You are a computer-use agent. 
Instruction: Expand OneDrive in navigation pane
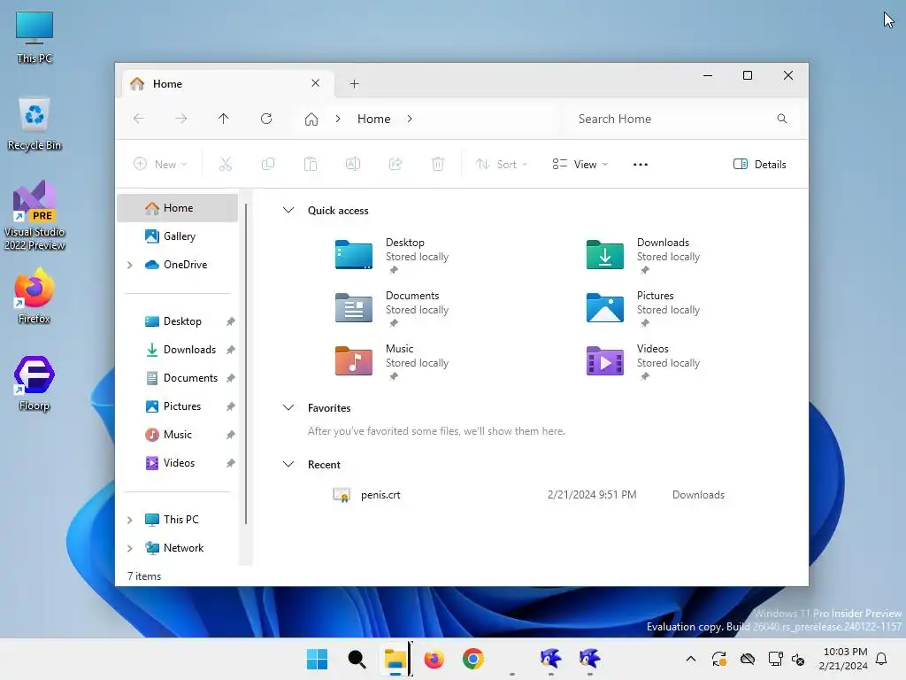point(130,265)
